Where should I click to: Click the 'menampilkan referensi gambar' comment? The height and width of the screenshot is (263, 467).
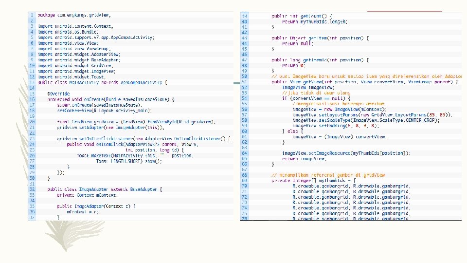328,175
